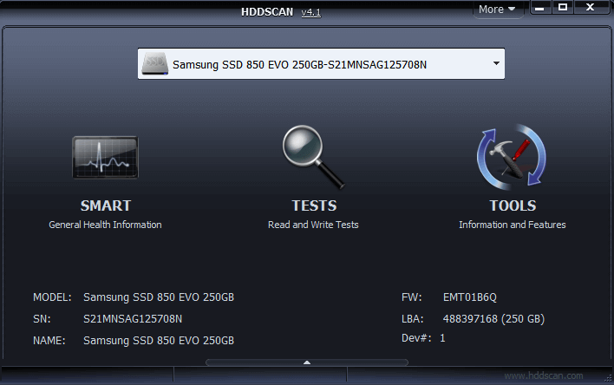
Task: Click Read and Write Tests text
Action: point(313,225)
